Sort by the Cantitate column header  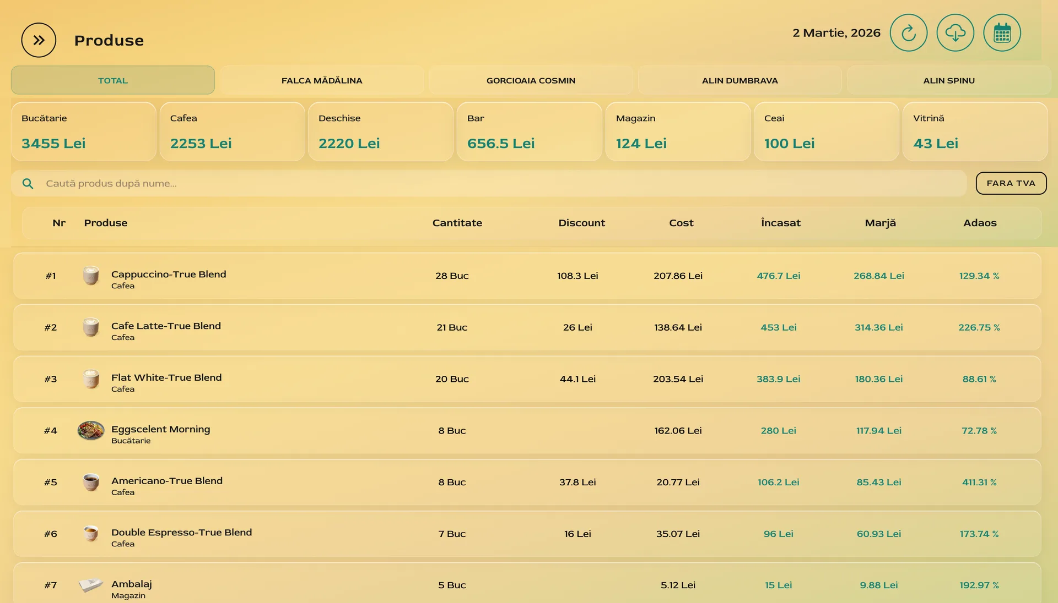(457, 223)
